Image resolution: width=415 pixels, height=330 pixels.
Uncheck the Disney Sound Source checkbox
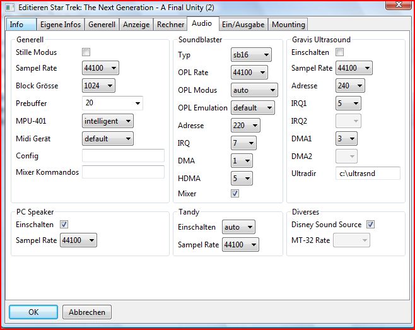pos(370,224)
